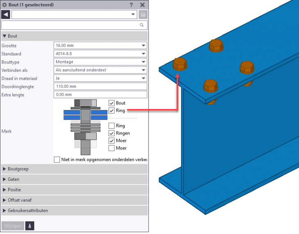299x234 pixels.
Task: Select the rightmost bolt head on the flange
Action: [x=247, y=67]
